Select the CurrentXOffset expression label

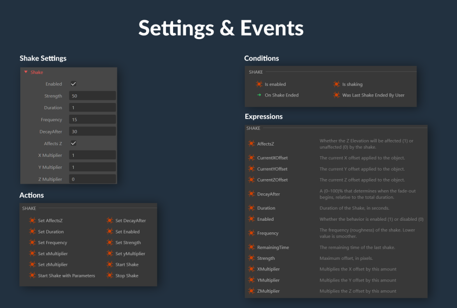pyautogui.click(x=273, y=158)
